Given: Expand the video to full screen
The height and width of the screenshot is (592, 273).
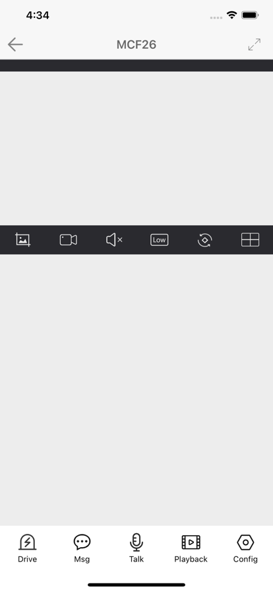Looking at the screenshot, I should pos(254,44).
